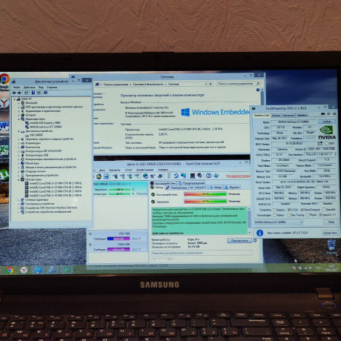Screen dimensions: 341x341
Task: Expand the Клавиатуры node in Device Manager
Action: tap(19, 143)
